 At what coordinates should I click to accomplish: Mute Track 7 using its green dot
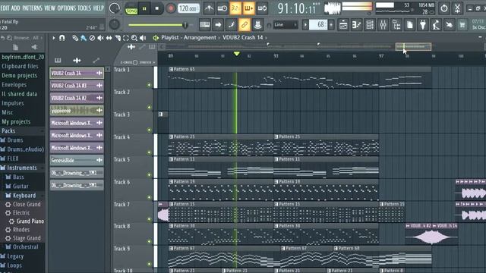[x=149, y=219]
